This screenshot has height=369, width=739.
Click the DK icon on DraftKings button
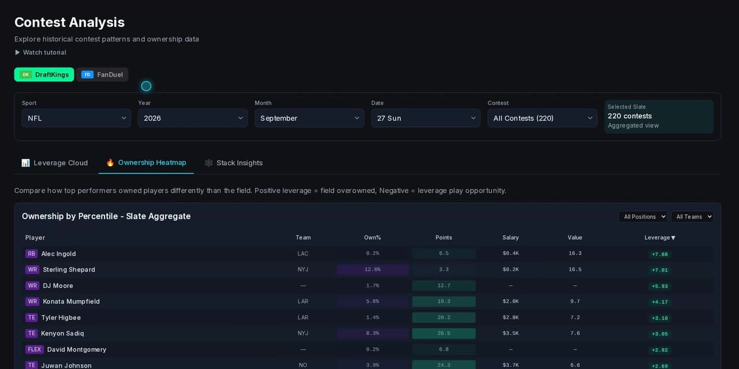point(25,74)
